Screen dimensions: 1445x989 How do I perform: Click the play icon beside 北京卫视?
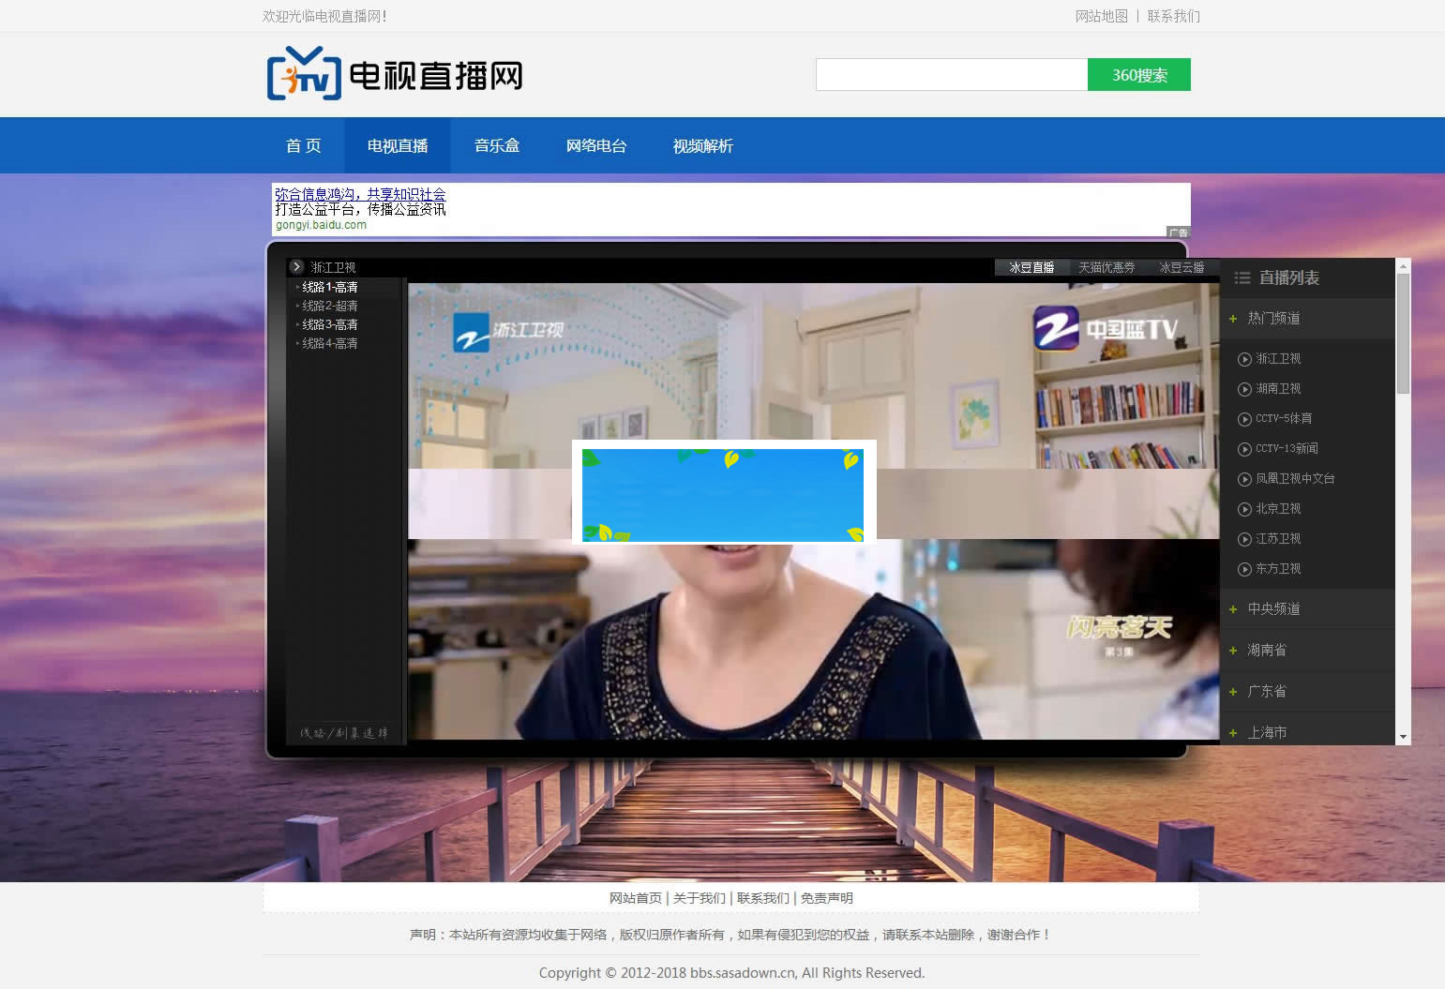click(x=1244, y=508)
